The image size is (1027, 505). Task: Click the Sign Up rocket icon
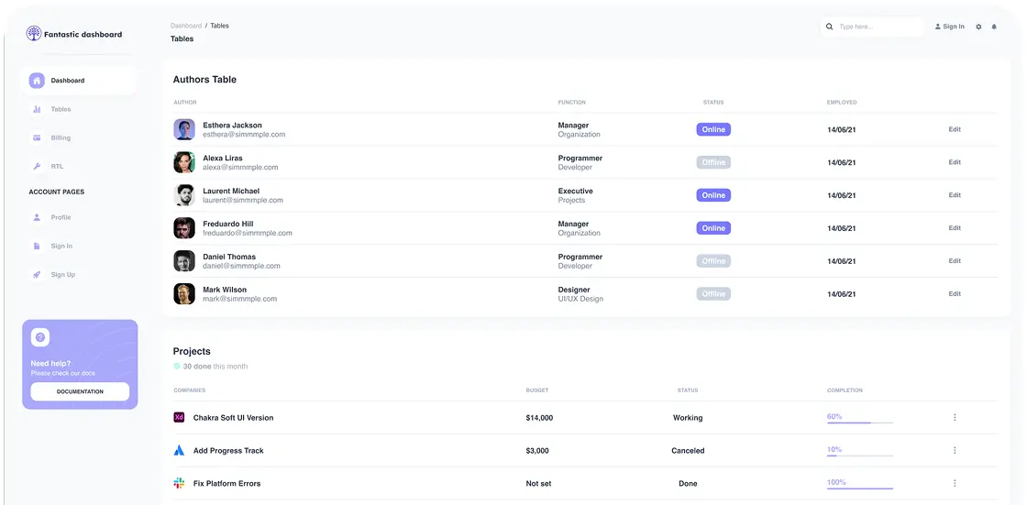click(37, 275)
